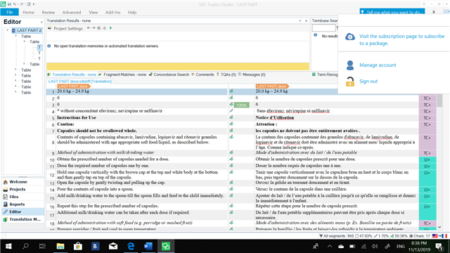Open File Explorer from taskbar
The image size is (450, 253).
pyautogui.click(x=60, y=246)
